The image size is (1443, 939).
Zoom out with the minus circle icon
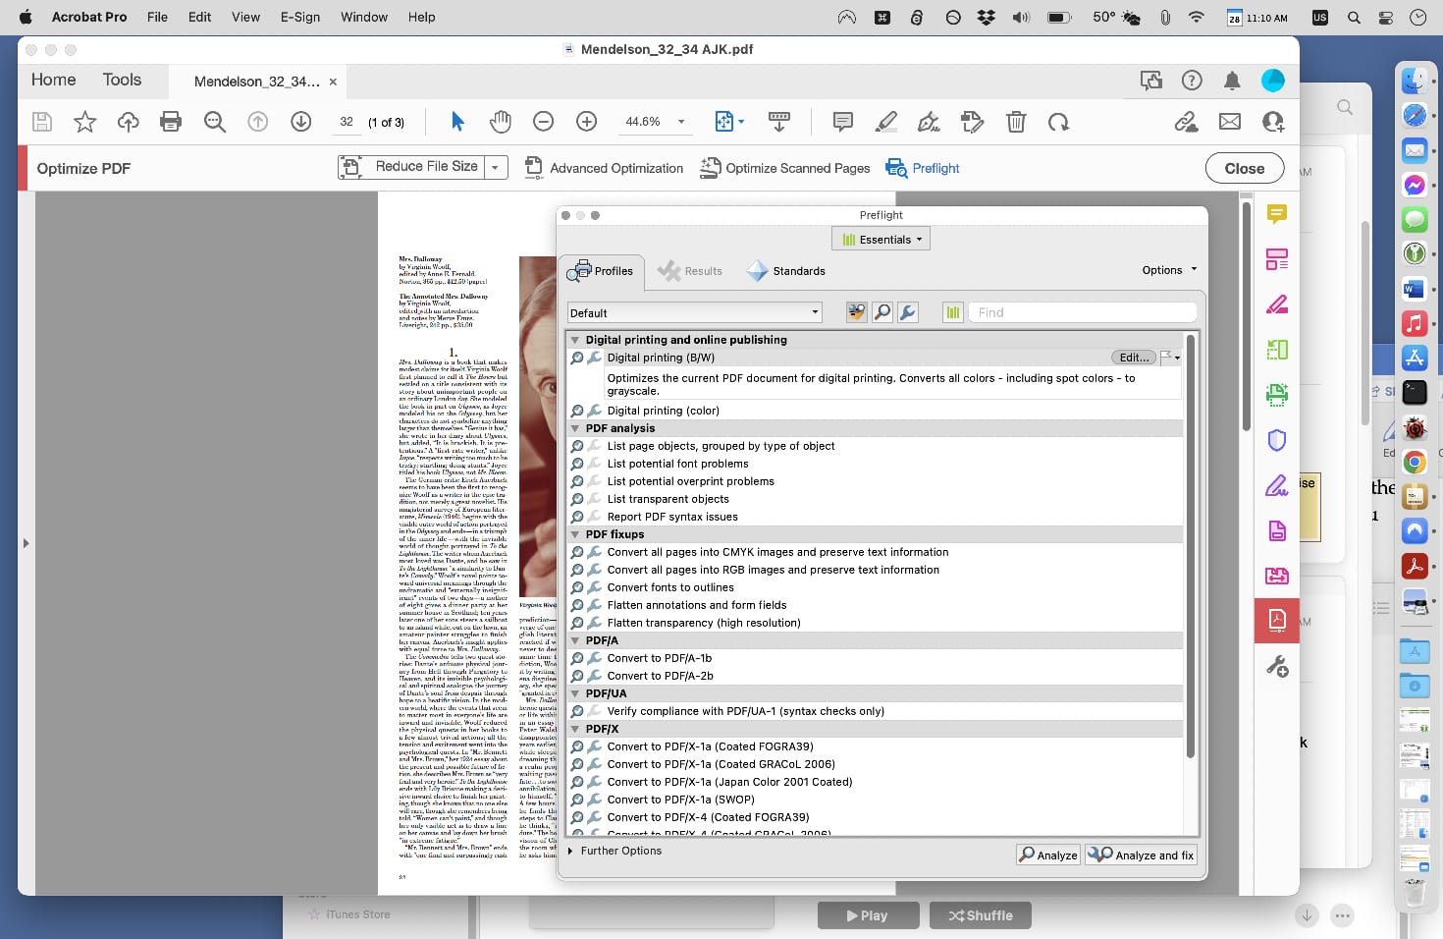pos(543,122)
